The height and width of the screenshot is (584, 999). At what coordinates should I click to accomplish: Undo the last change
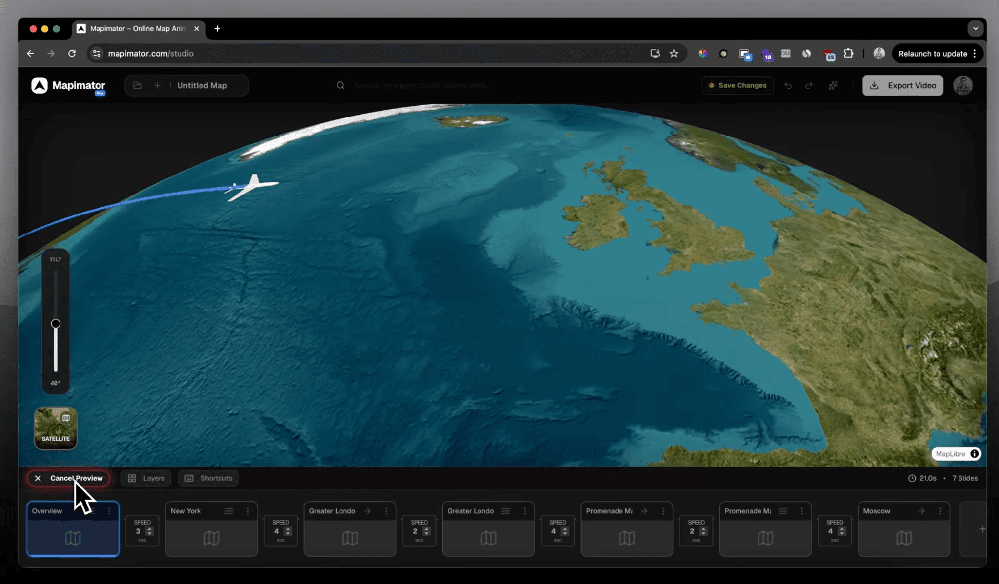point(788,85)
